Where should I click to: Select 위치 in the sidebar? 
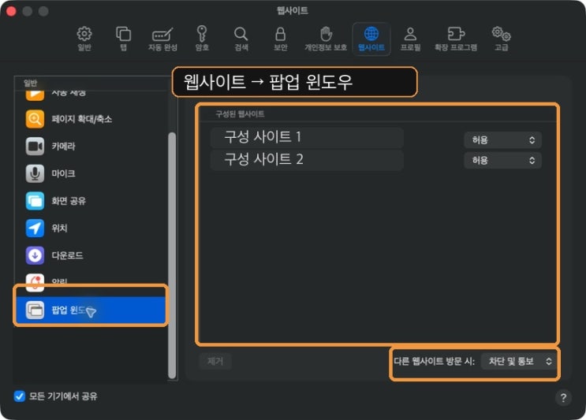point(91,228)
